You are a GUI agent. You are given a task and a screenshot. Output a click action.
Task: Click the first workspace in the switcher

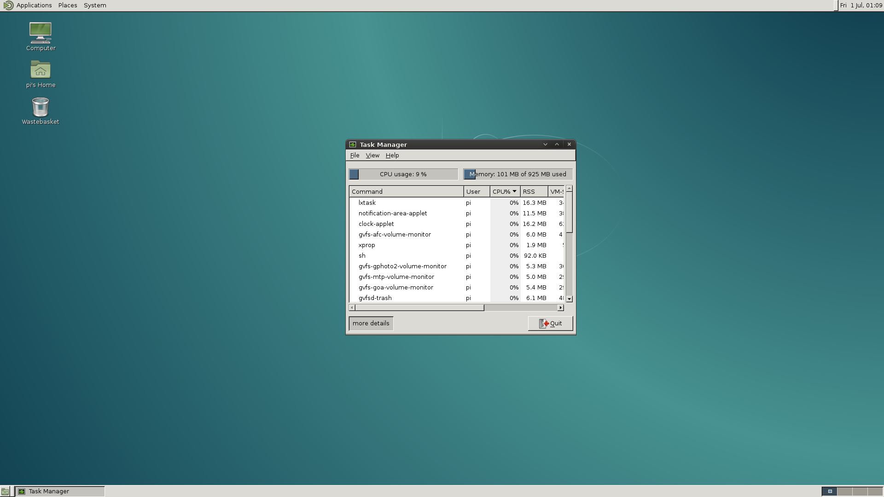(830, 491)
